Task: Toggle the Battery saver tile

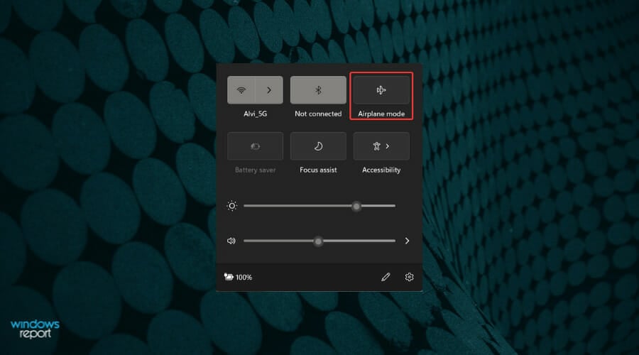Action: click(x=255, y=146)
